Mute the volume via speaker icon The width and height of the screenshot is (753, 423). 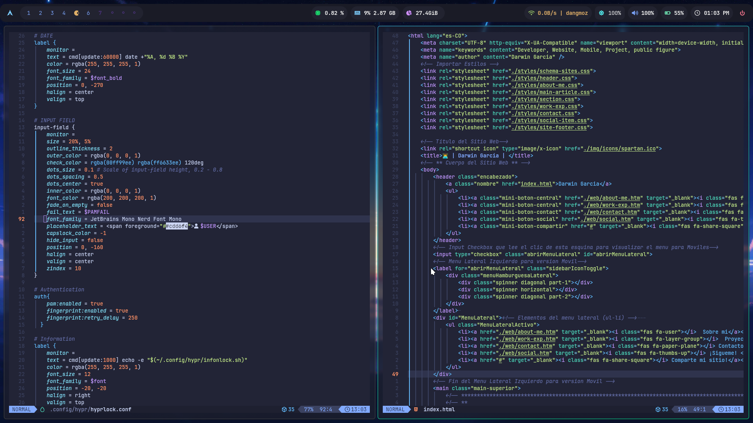(635, 13)
